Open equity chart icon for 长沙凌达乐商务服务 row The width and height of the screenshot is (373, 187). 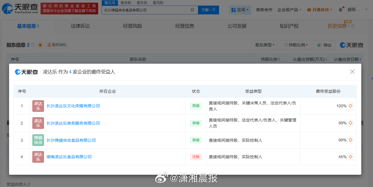[351, 123]
